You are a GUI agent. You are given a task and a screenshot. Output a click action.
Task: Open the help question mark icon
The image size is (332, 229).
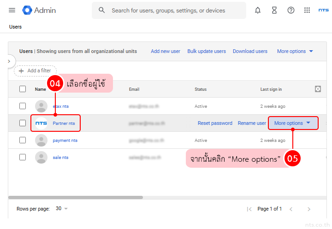[x=291, y=10]
